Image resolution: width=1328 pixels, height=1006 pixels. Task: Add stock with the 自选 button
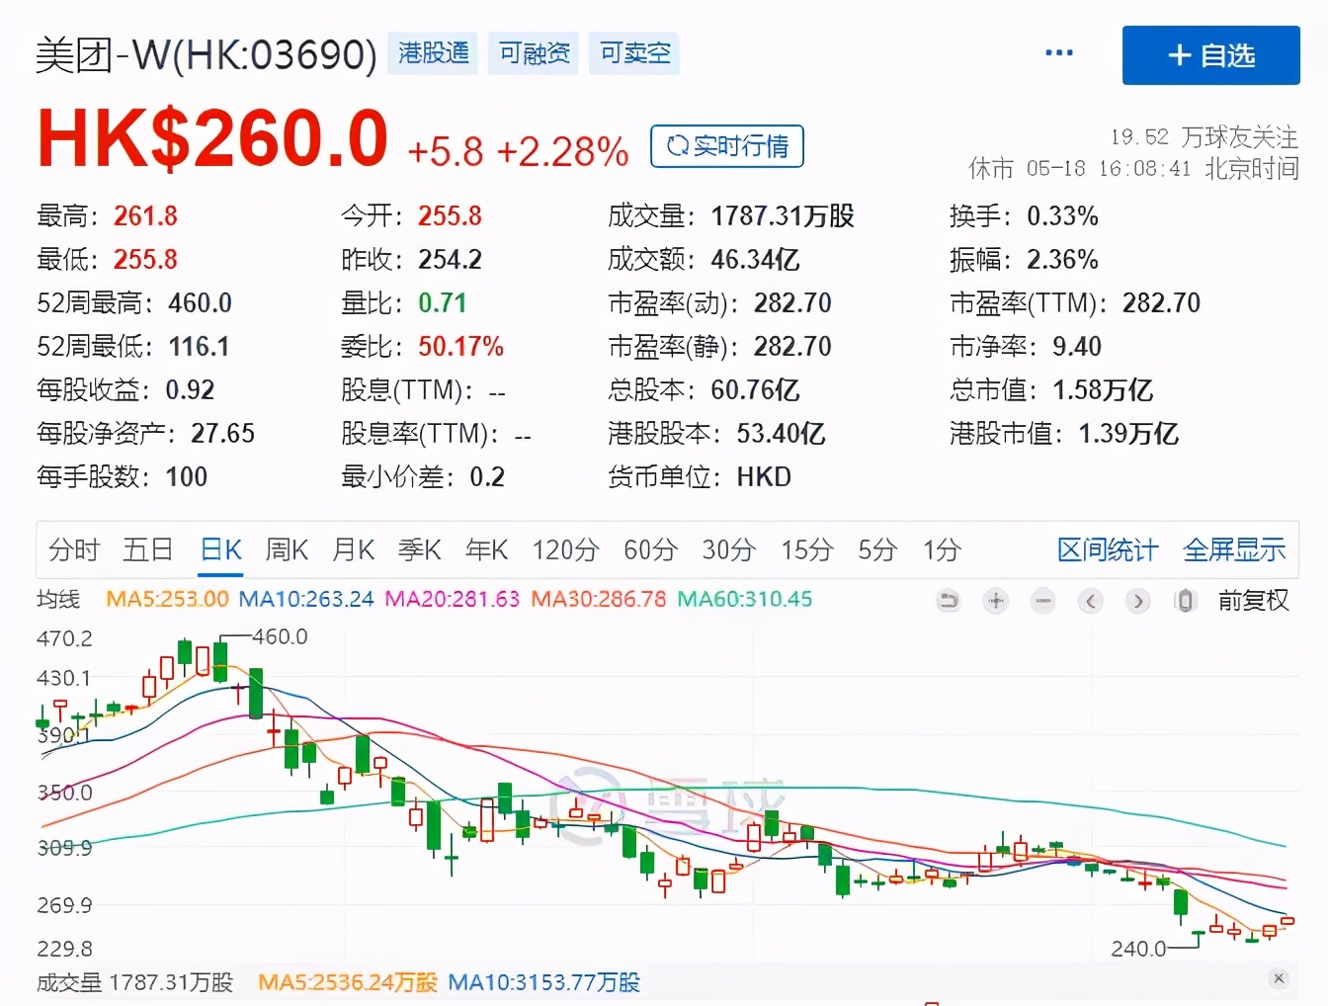point(1211,55)
